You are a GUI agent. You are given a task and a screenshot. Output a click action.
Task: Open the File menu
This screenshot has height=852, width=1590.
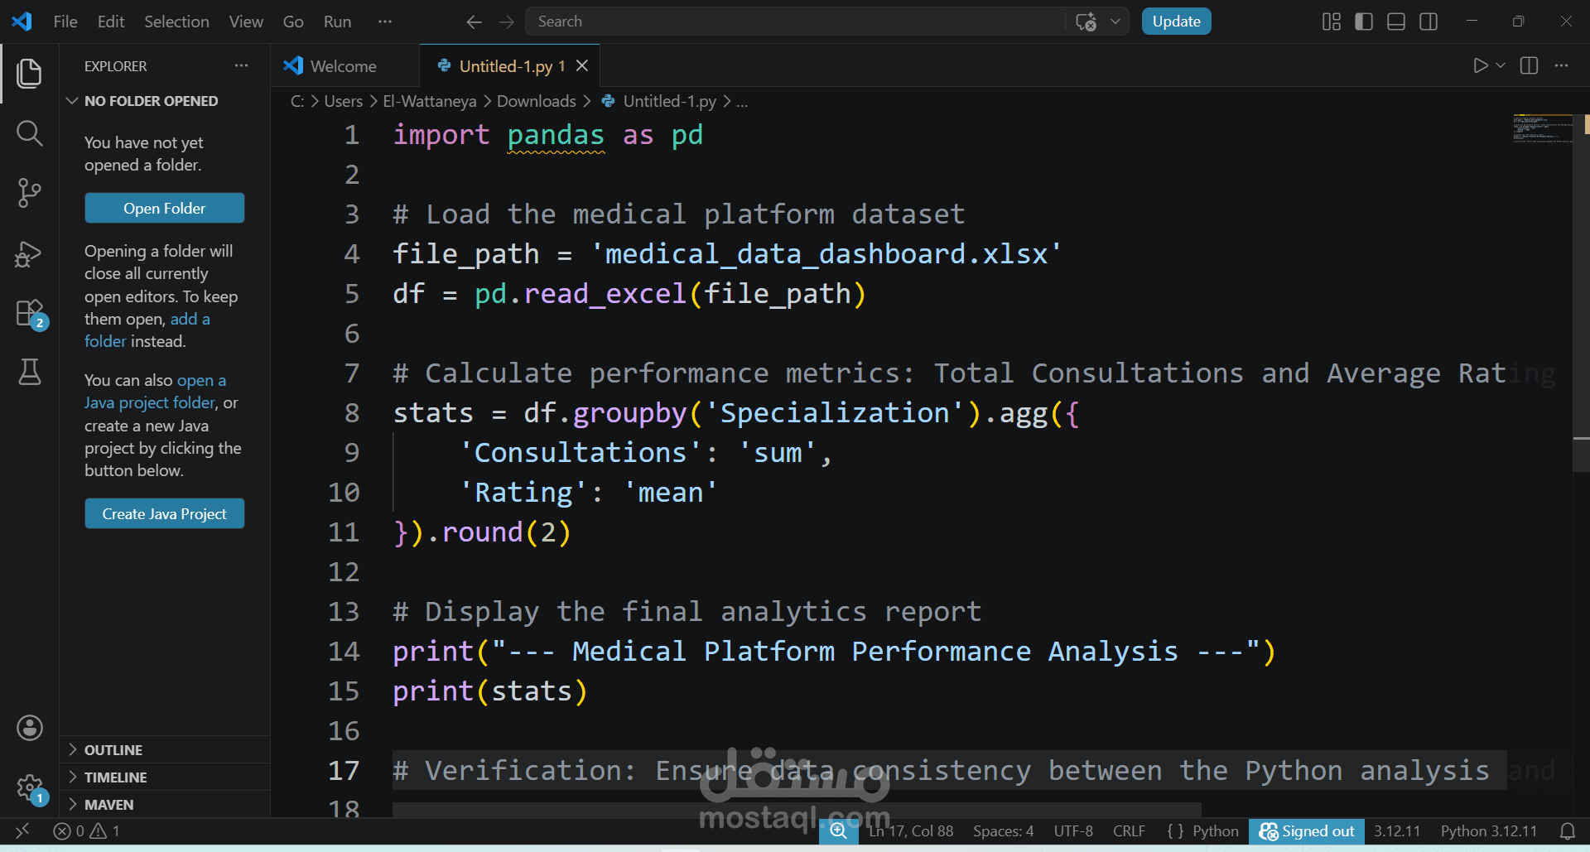tap(65, 22)
